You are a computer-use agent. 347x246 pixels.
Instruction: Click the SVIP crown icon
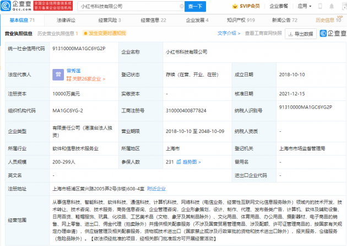click(235, 6)
